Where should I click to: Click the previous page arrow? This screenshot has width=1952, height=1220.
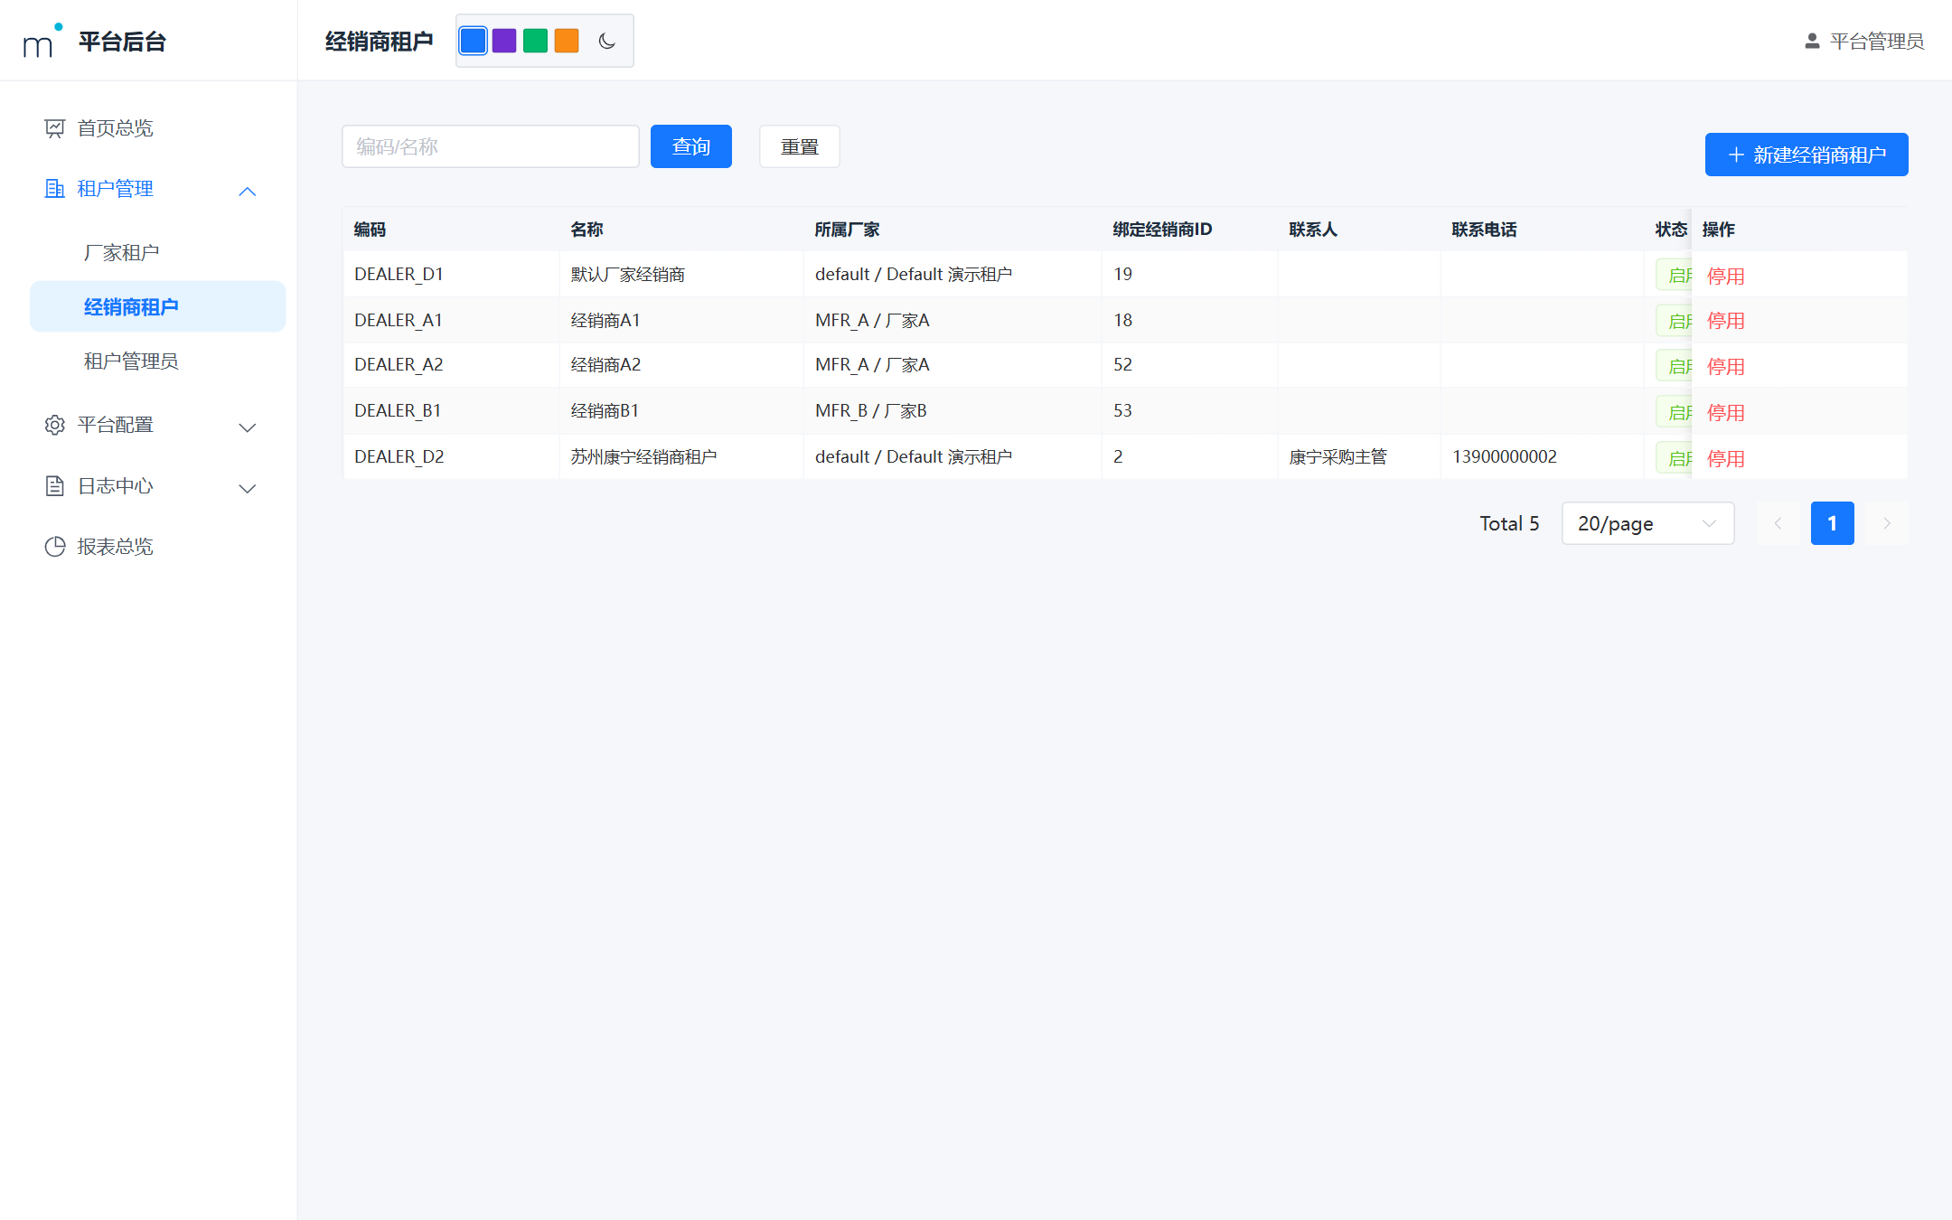pyautogui.click(x=1778, y=523)
